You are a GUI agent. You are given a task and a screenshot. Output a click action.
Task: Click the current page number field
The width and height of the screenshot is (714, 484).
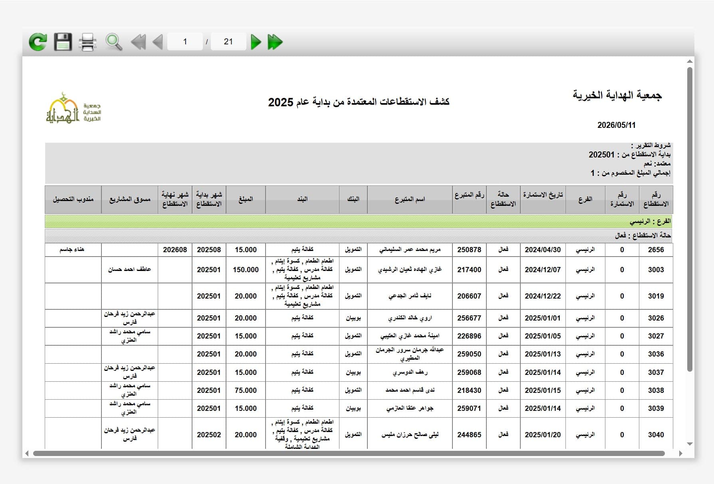[185, 42]
